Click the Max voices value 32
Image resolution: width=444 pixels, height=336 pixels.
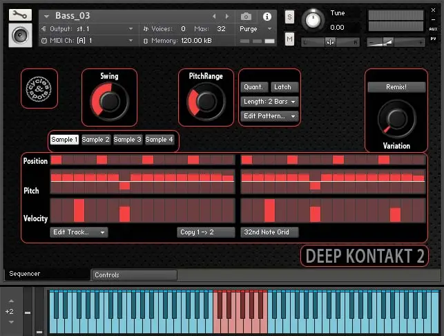click(x=221, y=28)
